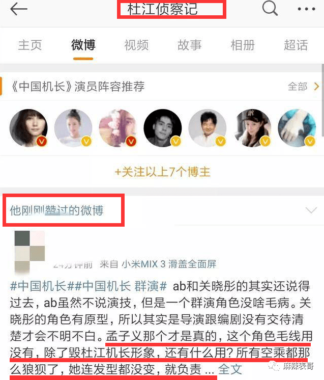Open the search magnifier icon

[270, 8]
